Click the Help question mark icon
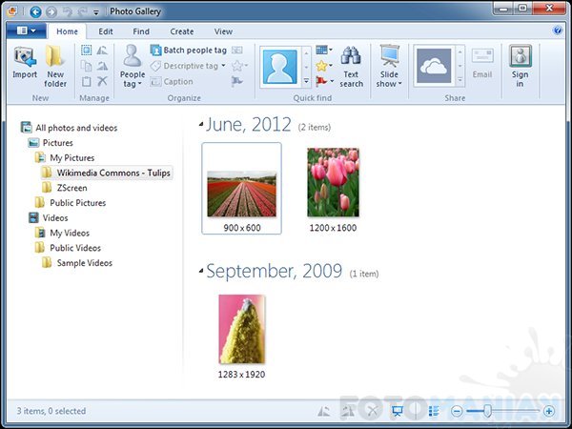Image resolution: width=572 pixels, height=429 pixels. pyautogui.click(x=558, y=31)
